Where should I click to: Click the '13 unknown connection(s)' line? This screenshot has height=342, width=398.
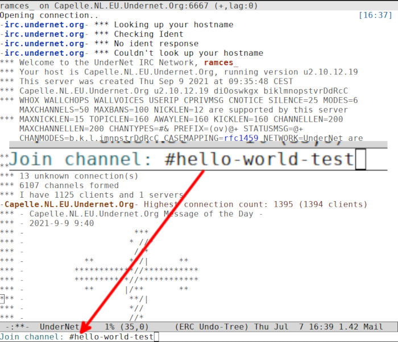69,176
